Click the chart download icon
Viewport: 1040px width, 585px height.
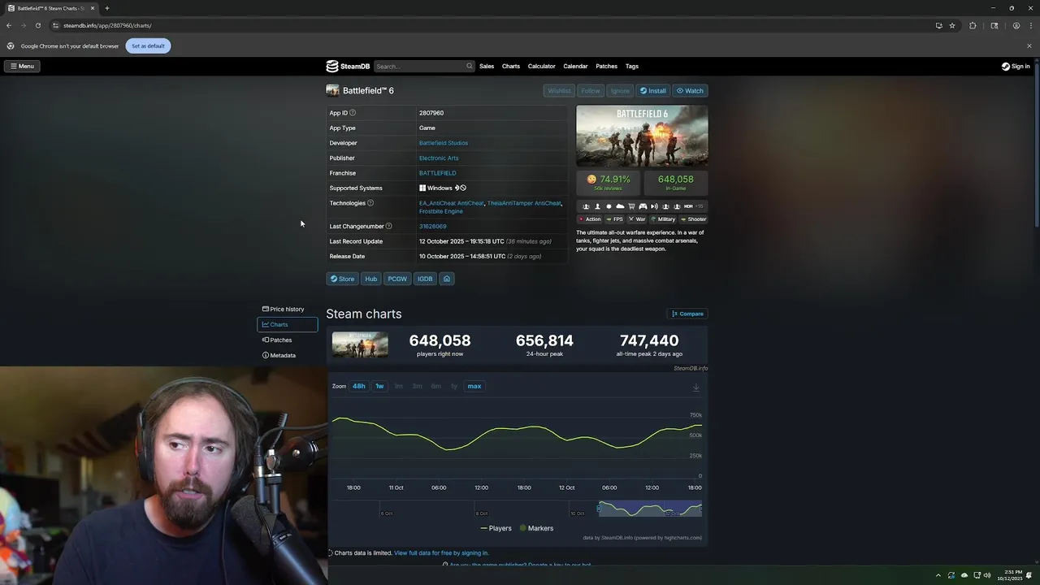[696, 388]
